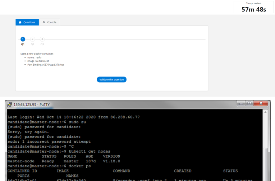Select step circle number 1
Screen dimensions: 275x181
(23, 39)
